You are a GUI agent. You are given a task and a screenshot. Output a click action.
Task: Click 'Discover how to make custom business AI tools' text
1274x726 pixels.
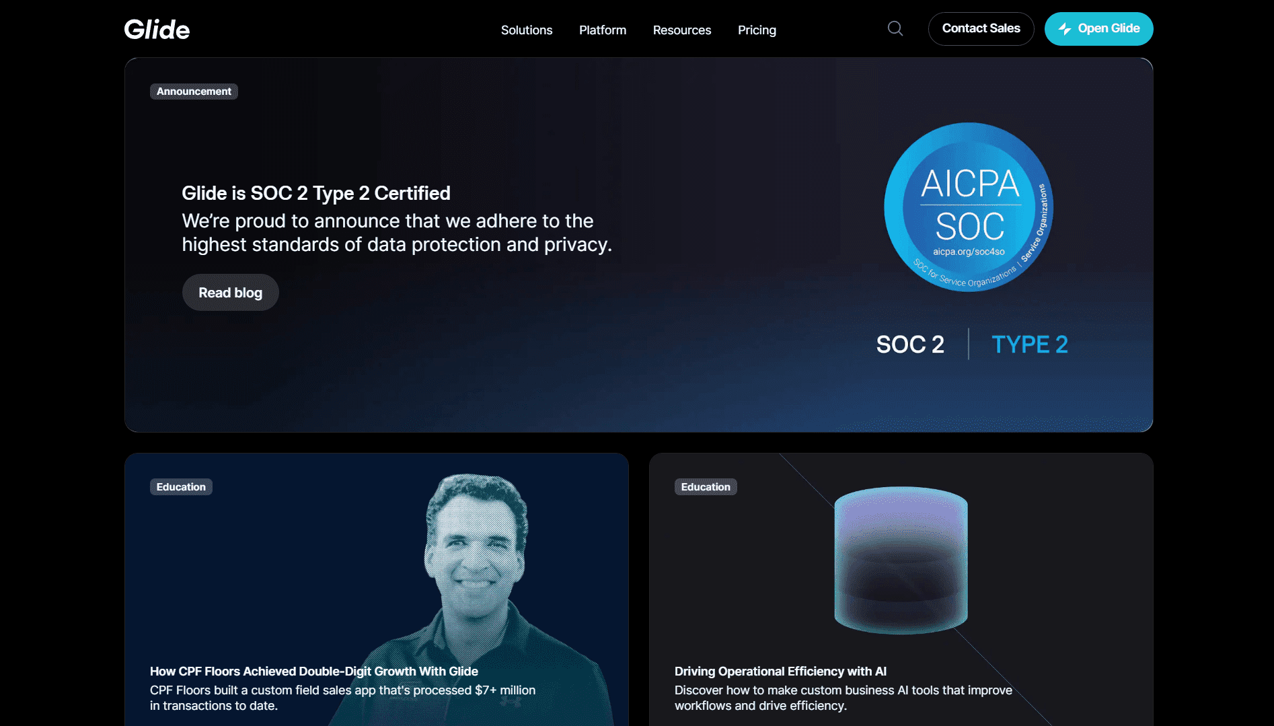click(x=844, y=698)
